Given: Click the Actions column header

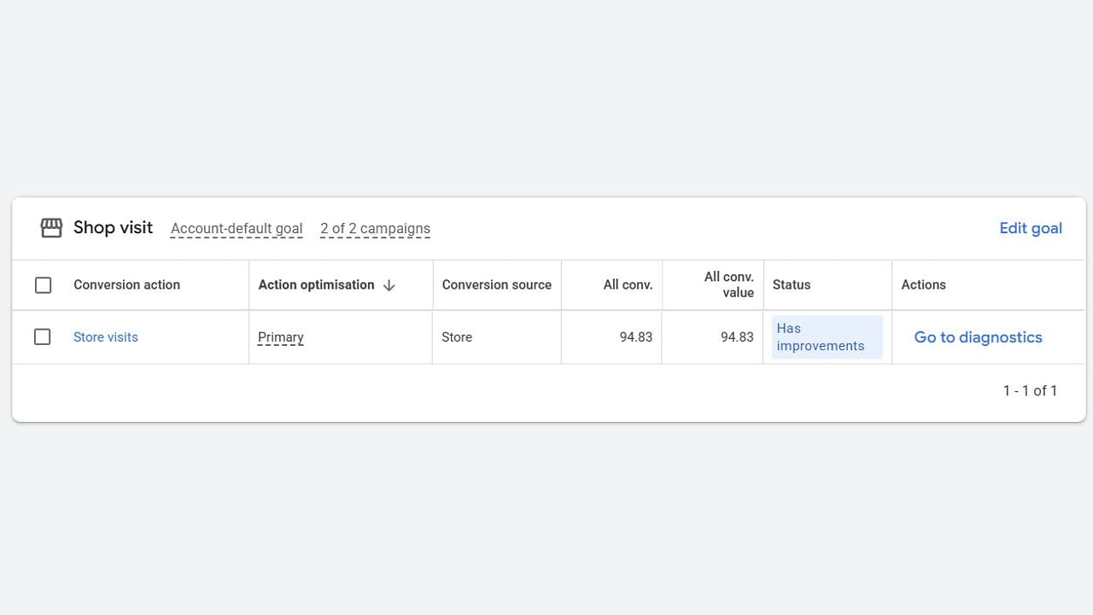Looking at the screenshot, I should coord(923,285).
